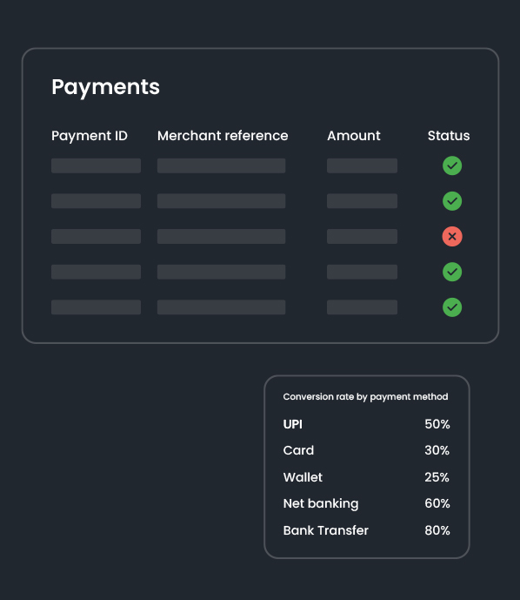Viewport: 520px width, 600px height.
Task: Click the fourth row green checkmark icon
Action: coord(452,272)
